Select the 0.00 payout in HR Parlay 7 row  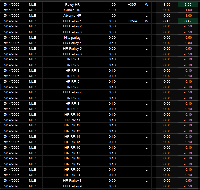click(x=167, y=92)
